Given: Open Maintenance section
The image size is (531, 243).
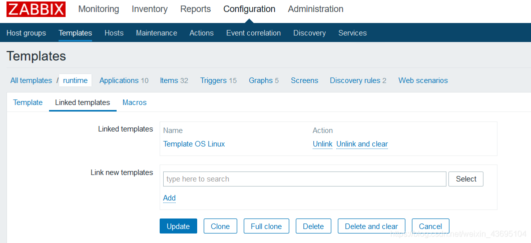Looking at the screenshot, I should pos(157,33).
